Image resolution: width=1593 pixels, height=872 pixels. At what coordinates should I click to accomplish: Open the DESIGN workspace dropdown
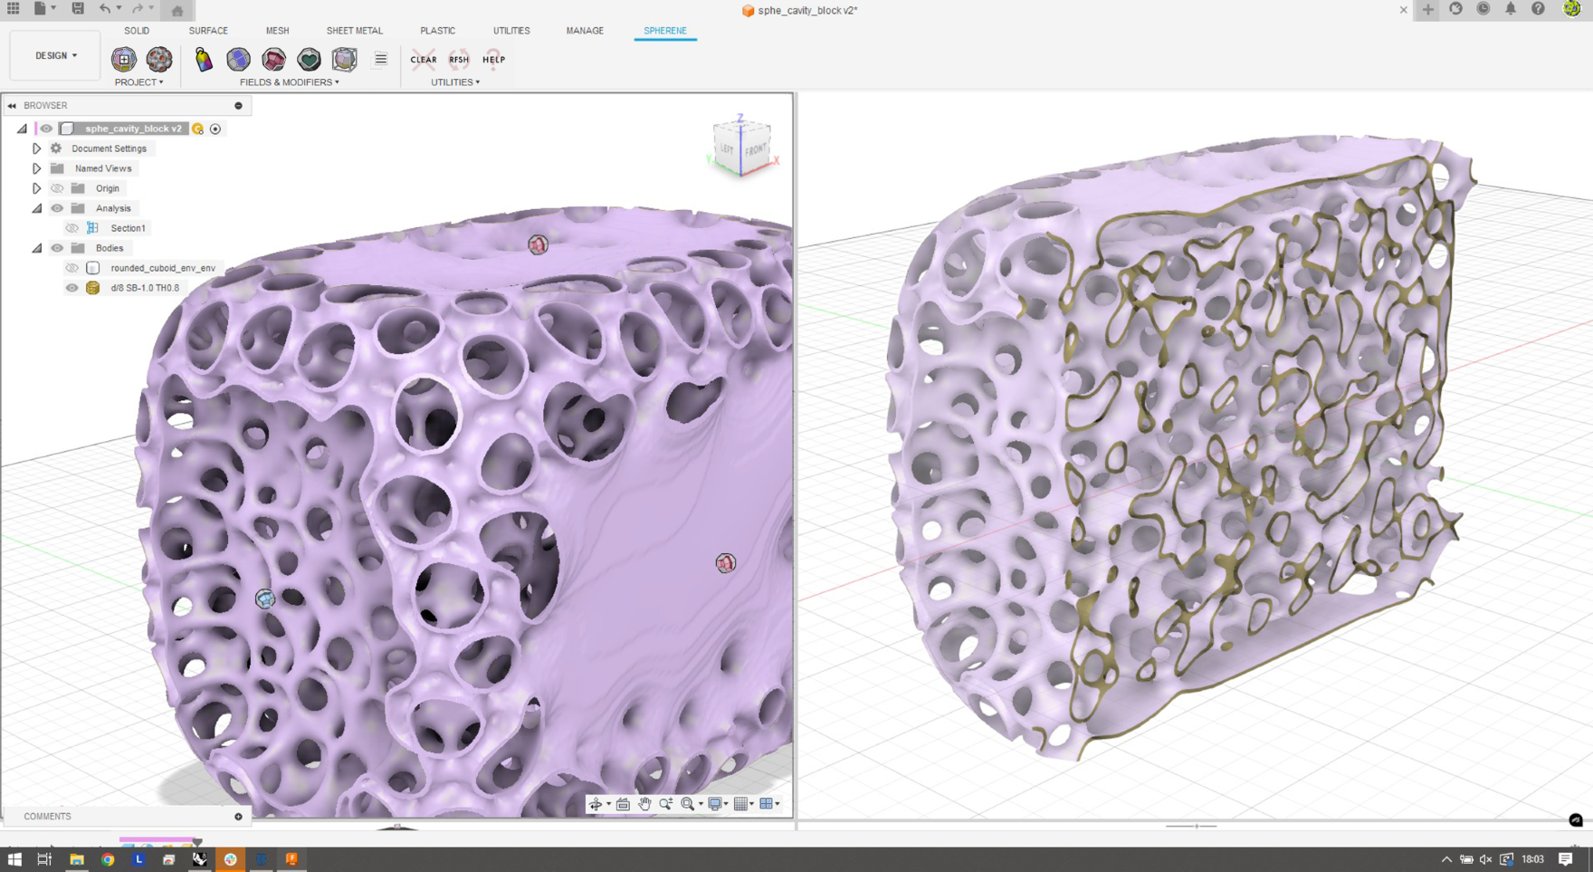pyautogui.click(x=56, y=56)
